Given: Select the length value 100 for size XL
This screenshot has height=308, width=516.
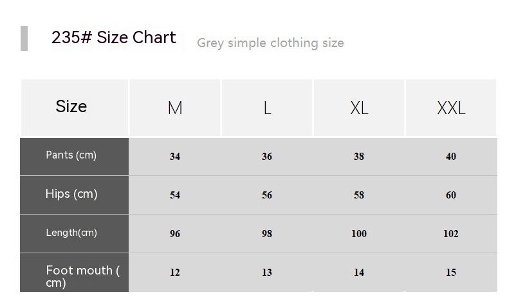Looking at the screenshot, I should pos(359,234).
